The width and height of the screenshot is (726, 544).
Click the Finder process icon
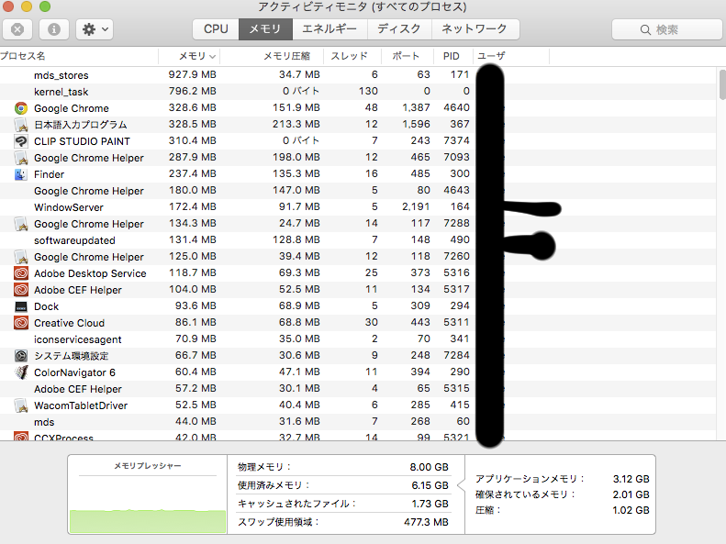(x=21, y=174)
